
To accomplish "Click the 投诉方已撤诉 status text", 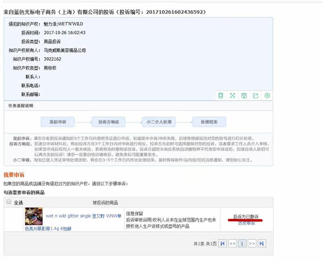I will pos(246,217).
